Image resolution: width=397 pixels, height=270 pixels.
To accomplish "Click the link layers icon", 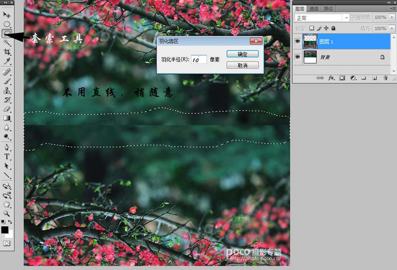I will (x=320, y=78).
